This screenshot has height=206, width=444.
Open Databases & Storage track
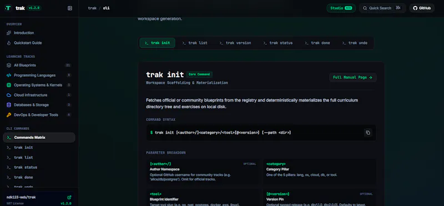(39, 105)
